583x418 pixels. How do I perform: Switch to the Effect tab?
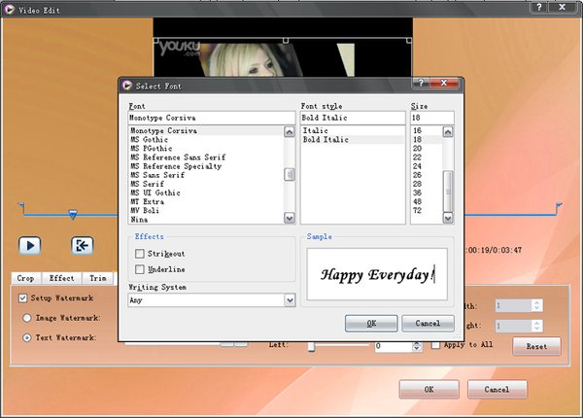point(62,278)
